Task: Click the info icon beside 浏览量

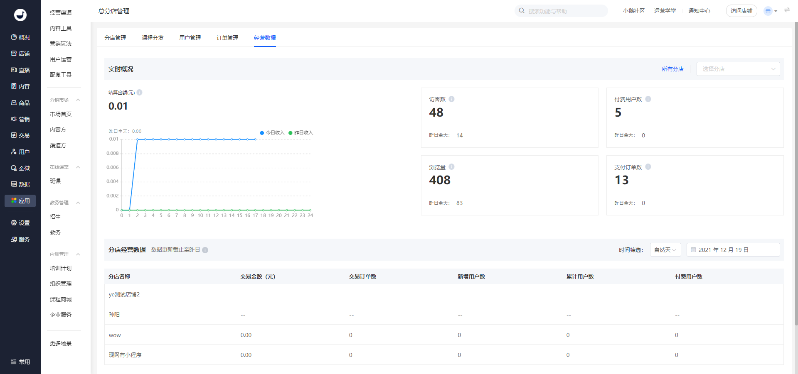Action: point(451,167)
